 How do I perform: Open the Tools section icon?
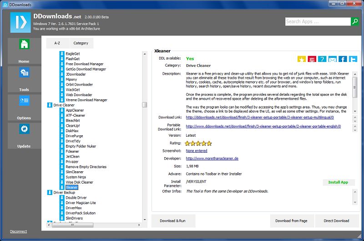pos(24,73)
